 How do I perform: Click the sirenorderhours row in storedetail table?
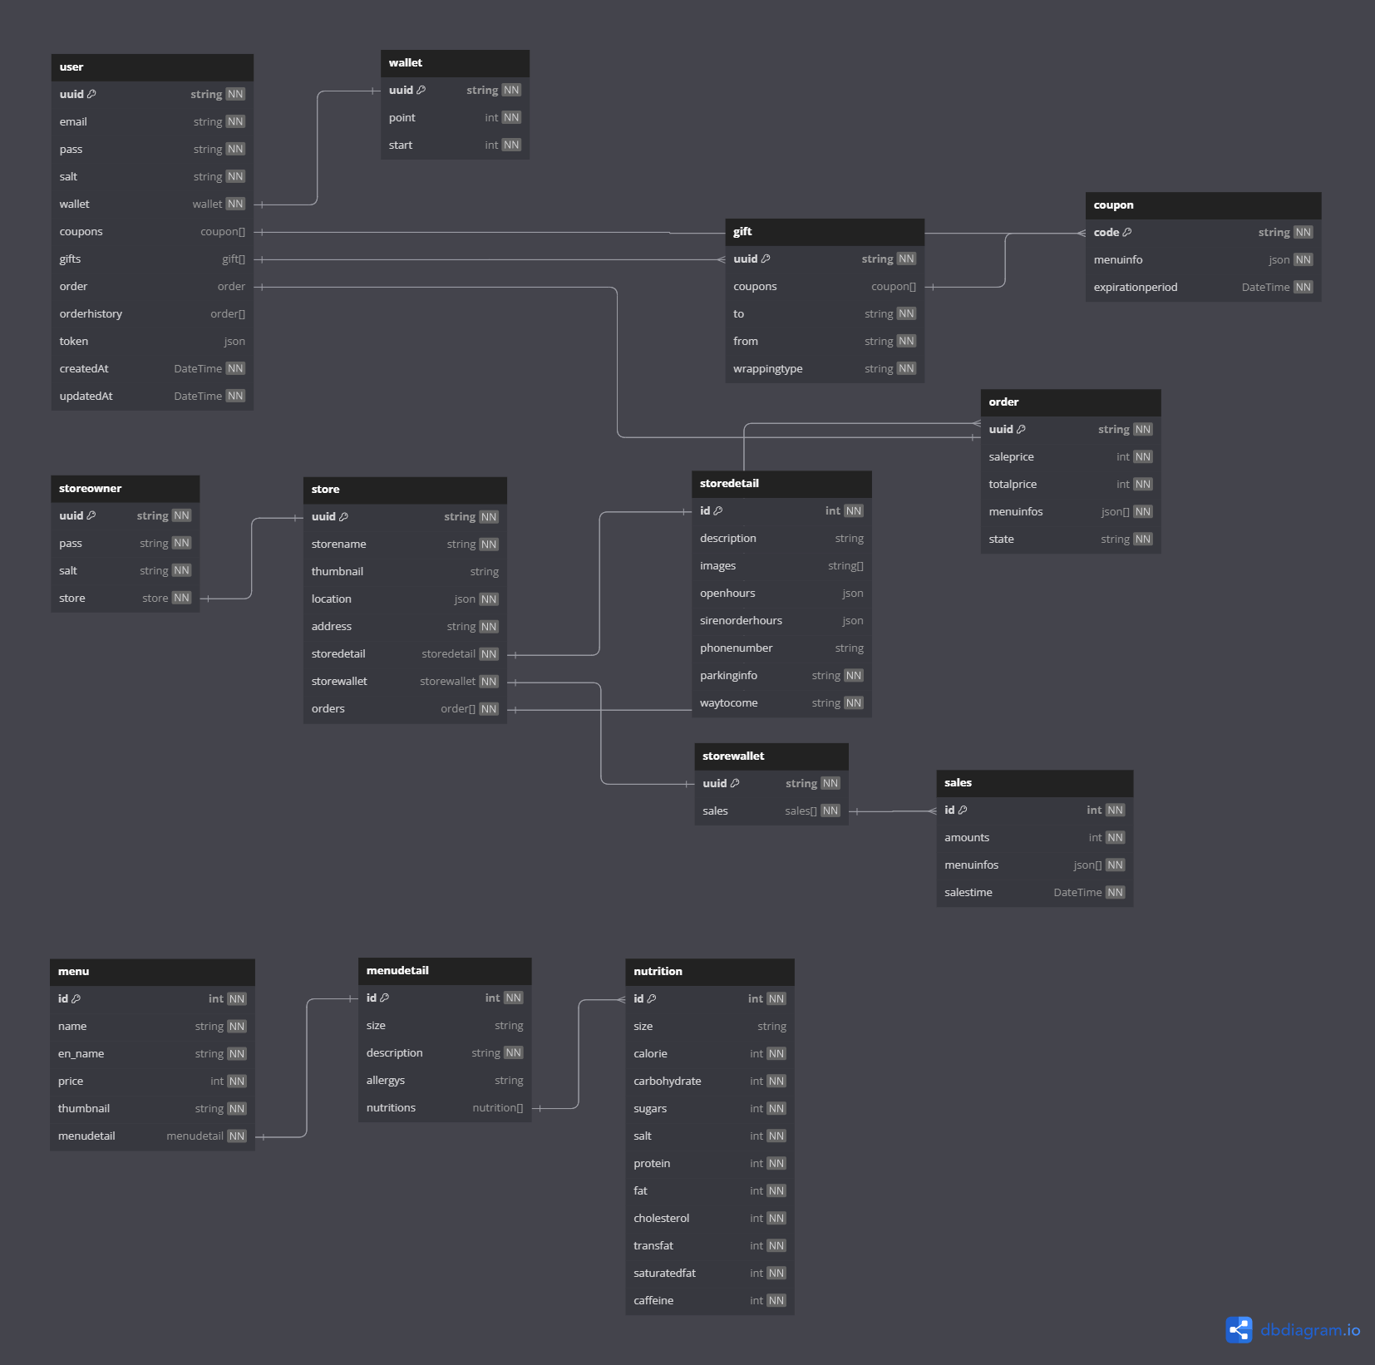coord(781,621)
